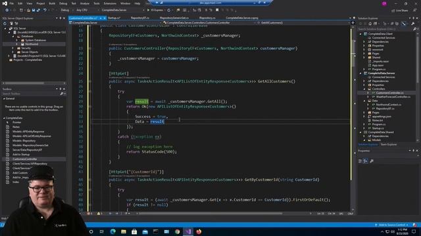Open the Debug menu
The width and height of the screenshot is (421, 236).
(x=63, y=3)
